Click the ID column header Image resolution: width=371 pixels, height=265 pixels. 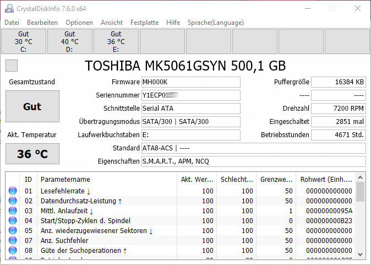coord(28,179)
